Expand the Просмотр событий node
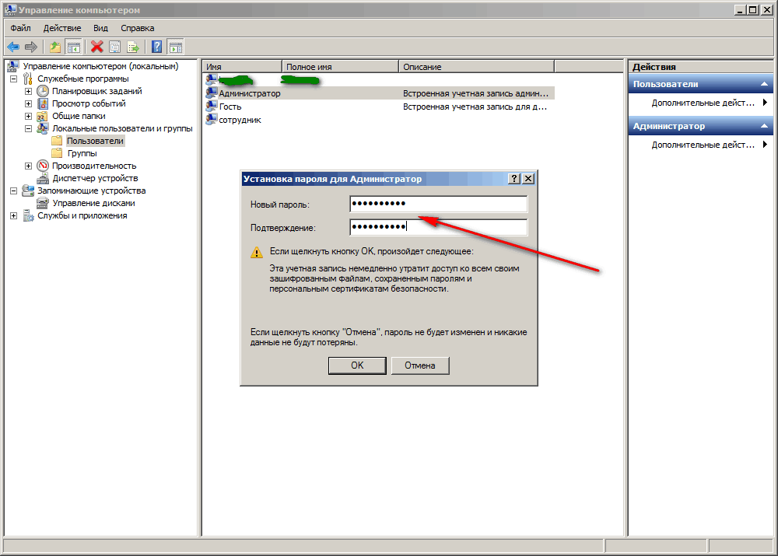778x556 pixels. [x=28, y=103]
